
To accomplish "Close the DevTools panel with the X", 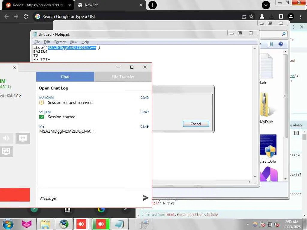I will coord(302,27).
